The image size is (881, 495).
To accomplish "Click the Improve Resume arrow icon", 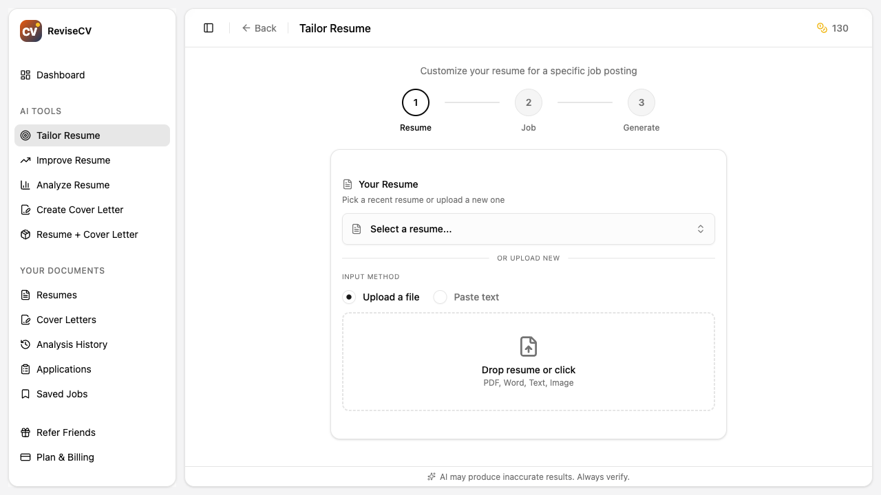I will coord(25,160).
